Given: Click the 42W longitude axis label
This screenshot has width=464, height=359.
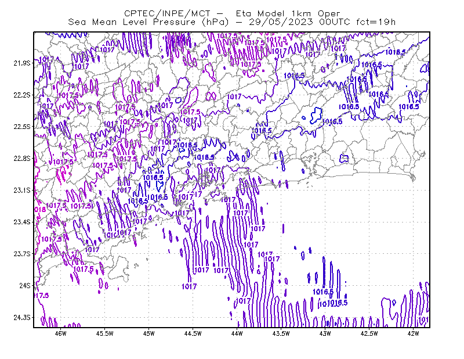Looking at the screenshot, I should click(x=413, y=333).
